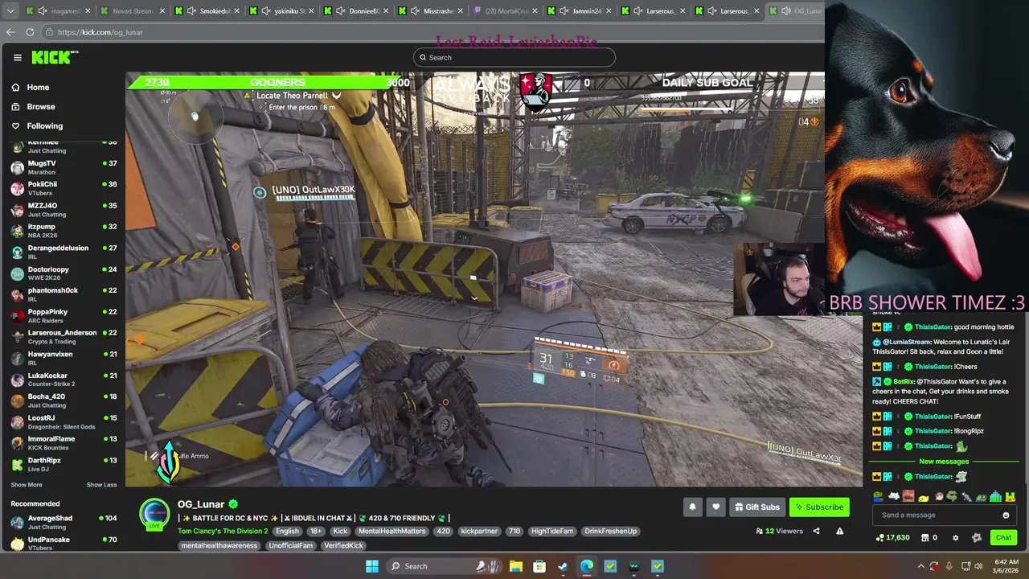Viewport: 1029px width, 579px height.
Task: Open LoostRJ channel in sidebar
Action: [x=63, y=421]
